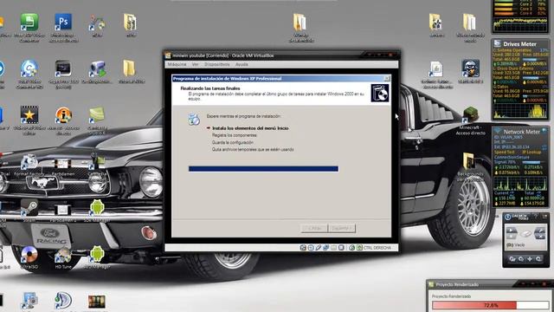Open the Ver menu in VirtualBox
The image size is (554, 312).
pos(196,64)
